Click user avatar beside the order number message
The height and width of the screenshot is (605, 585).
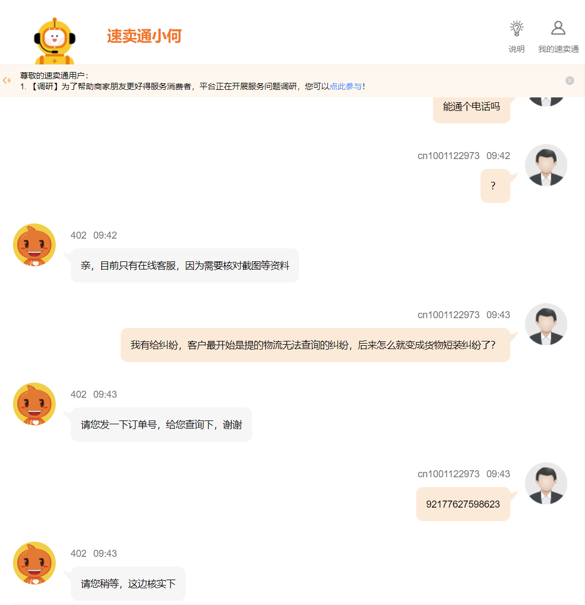(545, 483)
